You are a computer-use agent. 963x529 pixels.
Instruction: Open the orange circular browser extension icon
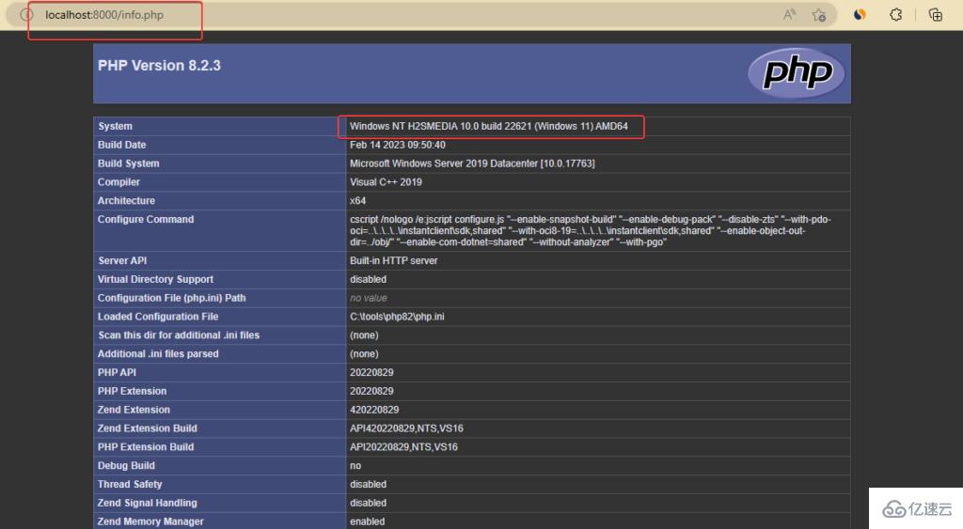point(860,15)
